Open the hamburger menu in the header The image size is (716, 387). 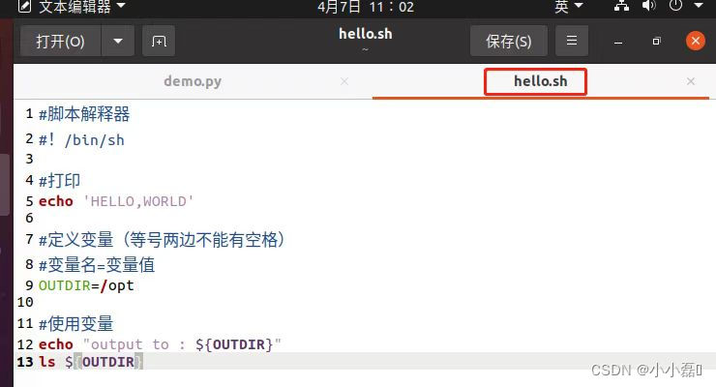[x=571, y=41]
